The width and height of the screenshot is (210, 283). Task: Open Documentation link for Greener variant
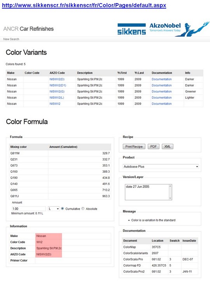tap(161, 92)
